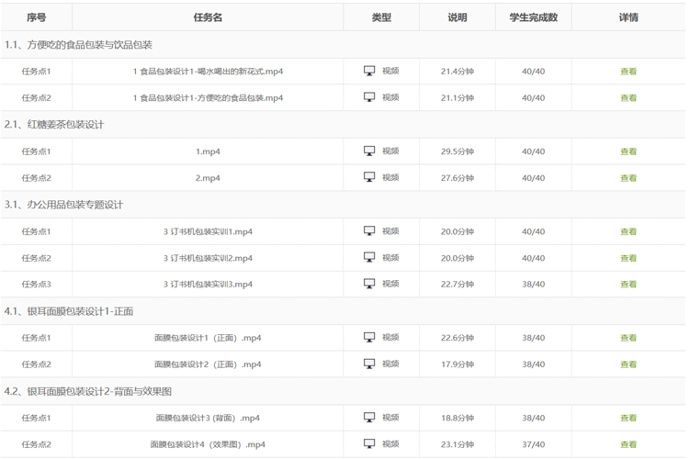This screenshot has height=459, width=689.
Task: Click video icon for 订书机包装实训3.mp4
Action: (370, 284)
